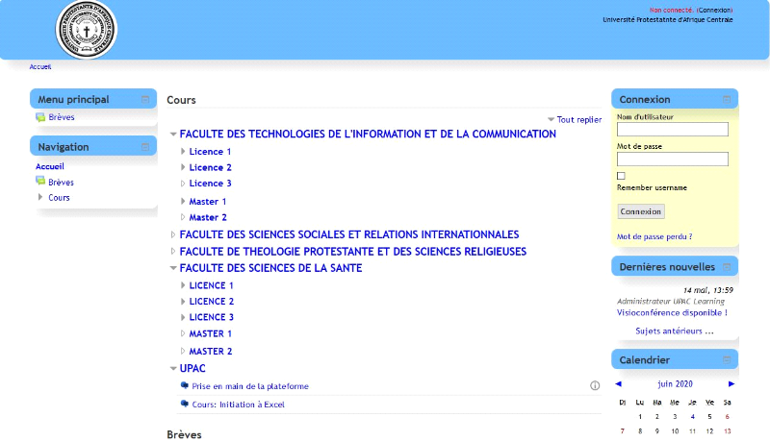Viewport: 770px width, 442px height.
Task: Expand Licence 1 arrow under Technologies faculty
Action: [183, 152]
